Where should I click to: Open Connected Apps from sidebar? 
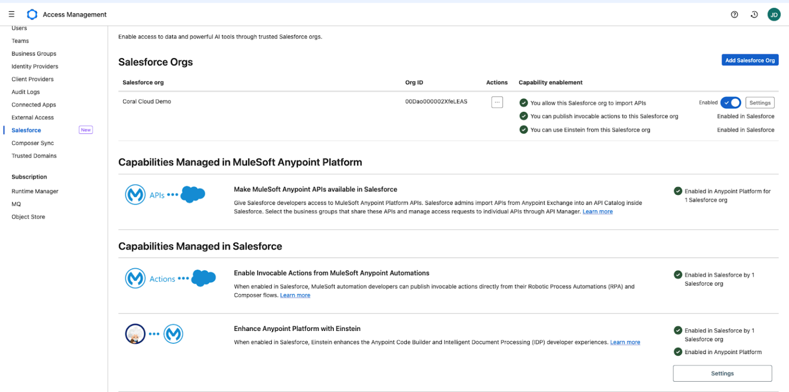pyautogui.click(x=34, y=105)
